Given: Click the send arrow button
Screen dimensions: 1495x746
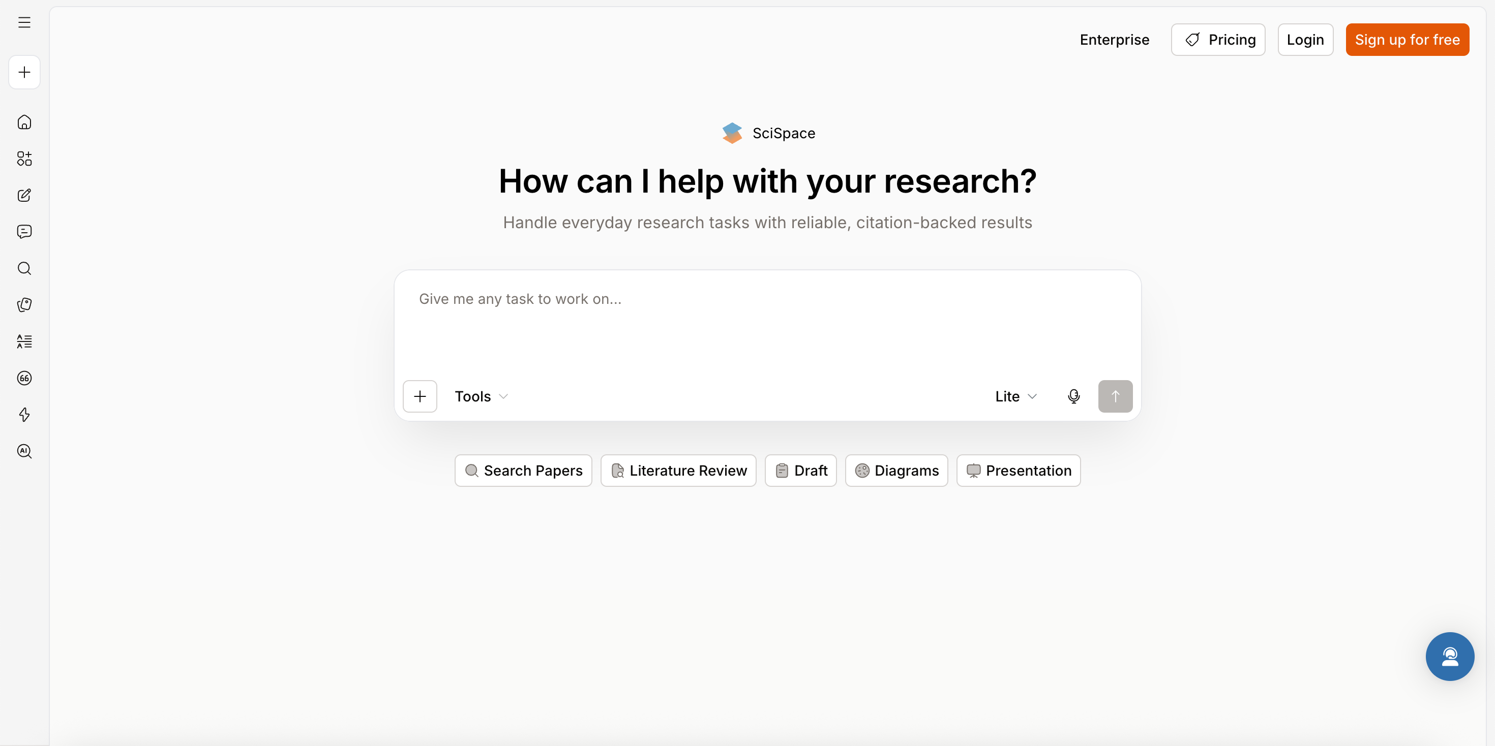Looking at the screenshot, I should [x=1115, y=396].
